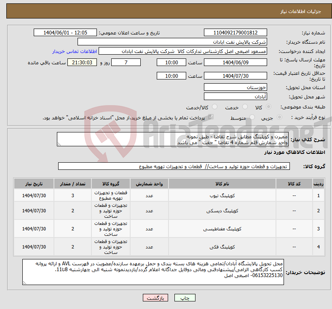Image resolution: width=332 pixels, height=309 pixels.
Task: Click quantity 2 in کوپلینگ دیسکی row
Action: [x=72, y=211]
